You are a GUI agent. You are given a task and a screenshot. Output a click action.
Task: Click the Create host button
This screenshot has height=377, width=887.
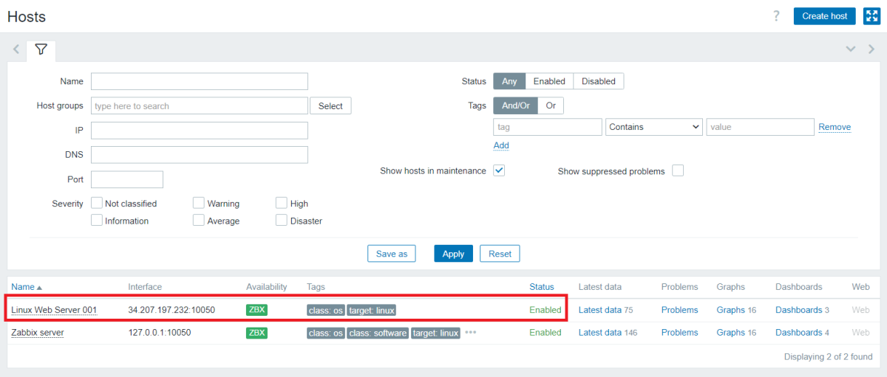[x=824, y=16]
